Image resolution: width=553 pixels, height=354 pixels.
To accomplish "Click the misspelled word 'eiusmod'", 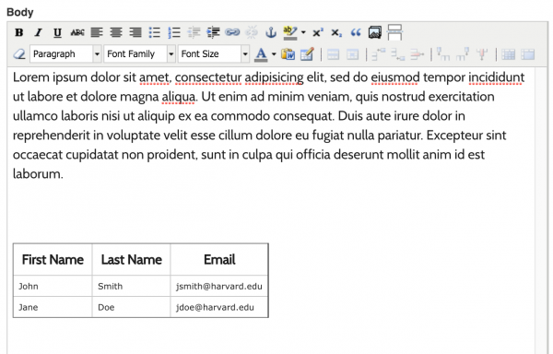I will (395, 77).
